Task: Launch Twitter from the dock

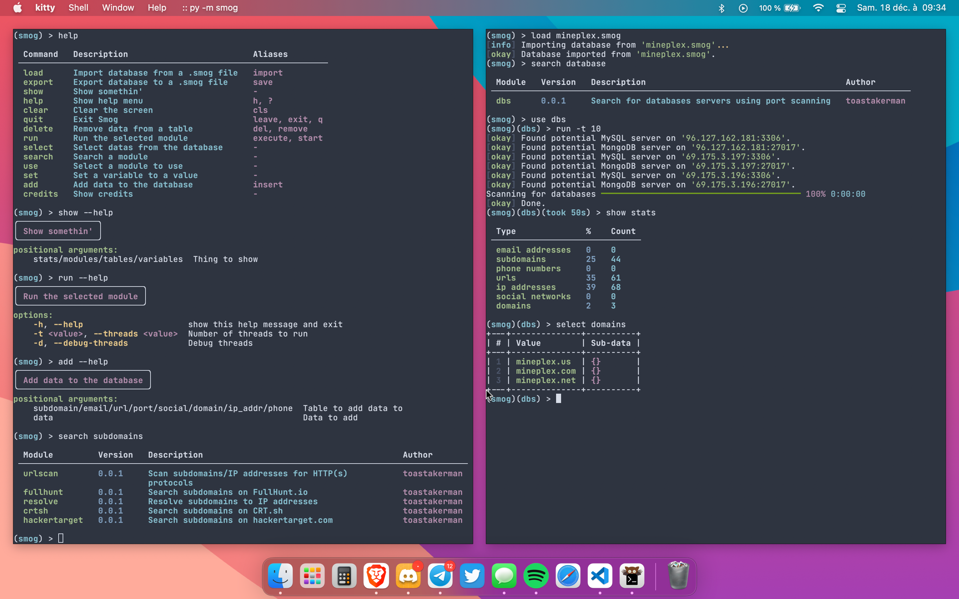Action: tap(472, 576)
